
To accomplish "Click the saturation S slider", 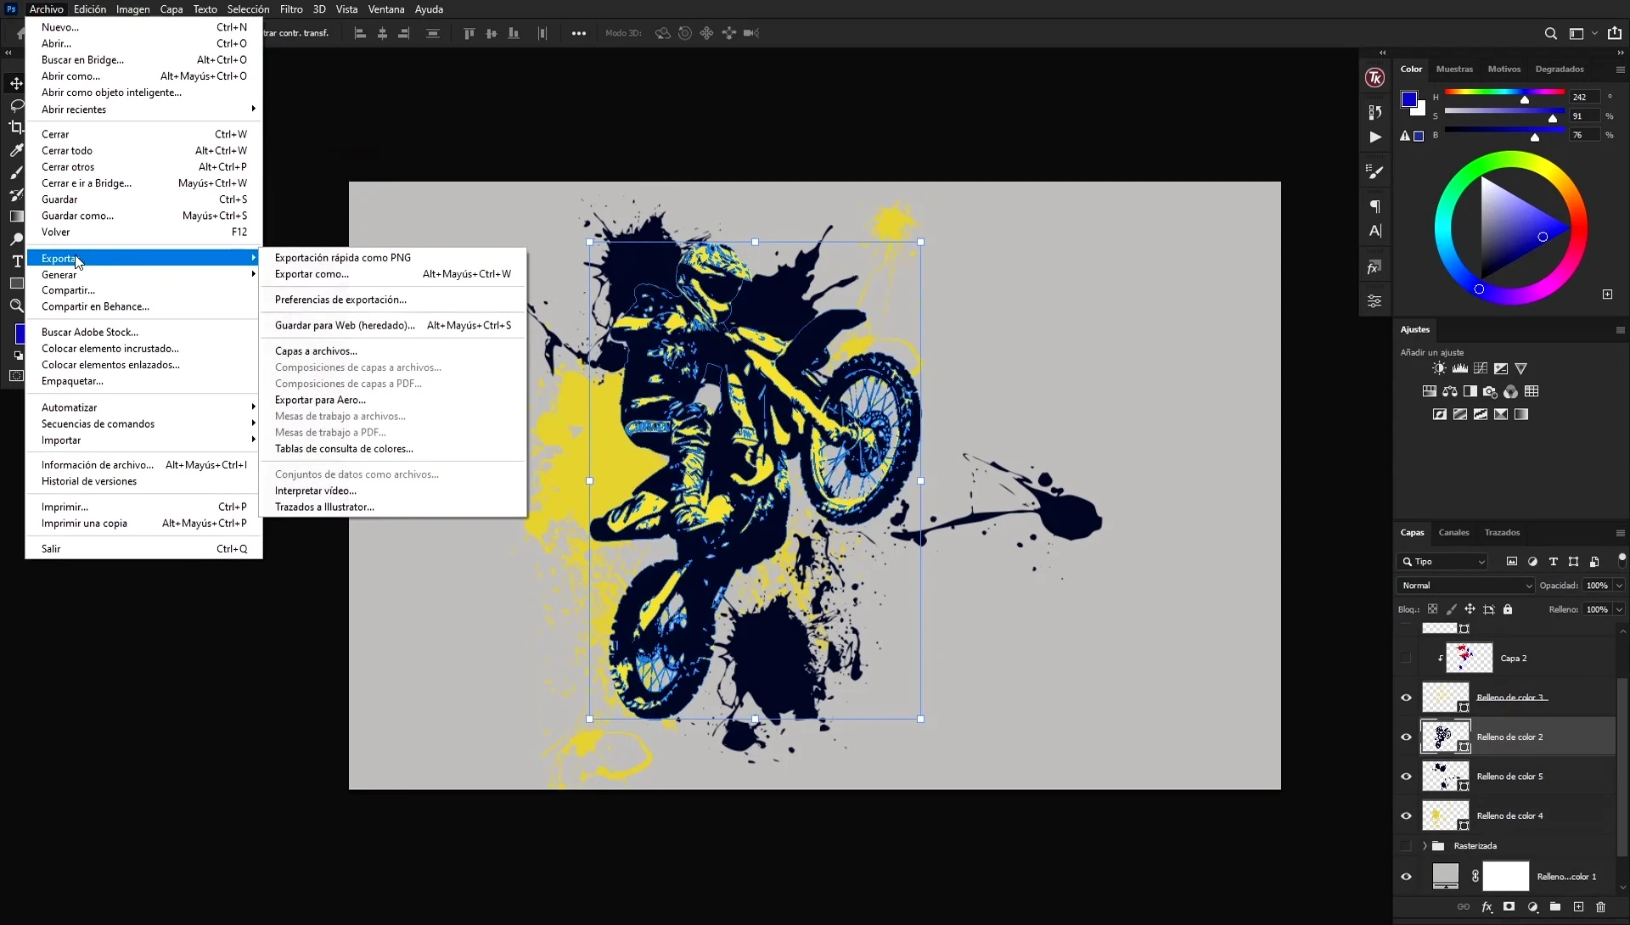I will click(x=1504, y=111).
